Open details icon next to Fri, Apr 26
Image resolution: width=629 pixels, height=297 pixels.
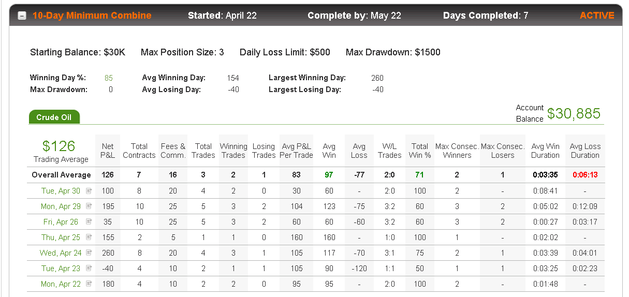pos(89,222)
